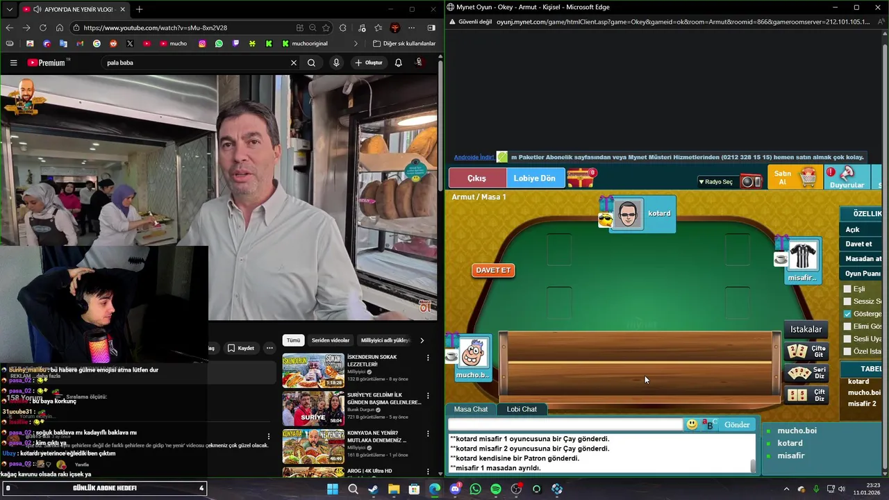The width and height of the screenshot is (889, 500).
Task: Open the emoji smiley picker in chat
Action: [692, 424]
